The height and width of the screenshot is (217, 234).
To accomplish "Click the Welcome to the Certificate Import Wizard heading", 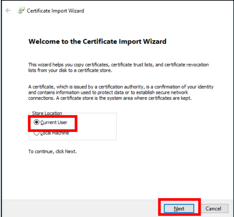I will click(x=97, y=42).
